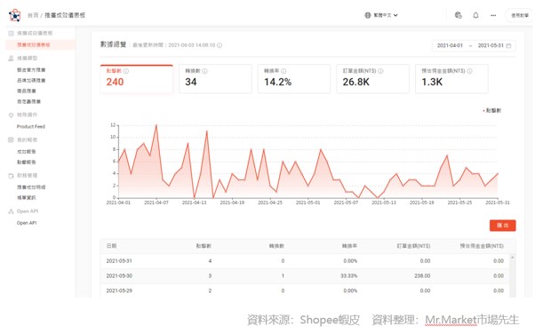Open the 2021-04-01 start date picker

click(x=450, y=45)
